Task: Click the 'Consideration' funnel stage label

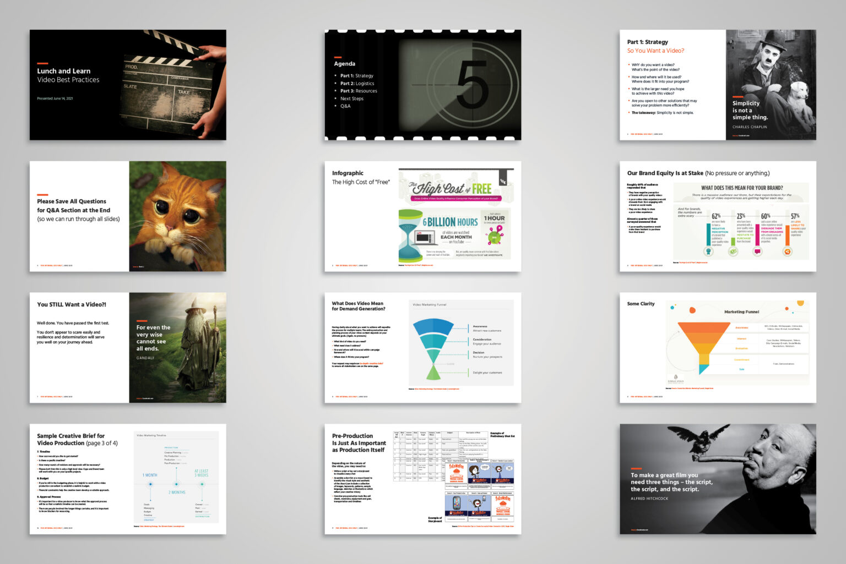Action: (482, 340)
